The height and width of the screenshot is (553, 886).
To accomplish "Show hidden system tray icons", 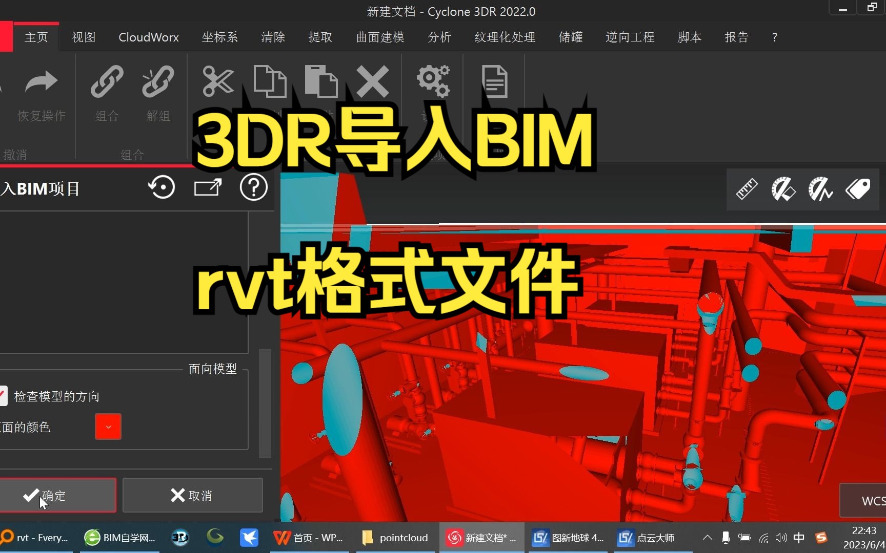I will click(x=708, y=538).
